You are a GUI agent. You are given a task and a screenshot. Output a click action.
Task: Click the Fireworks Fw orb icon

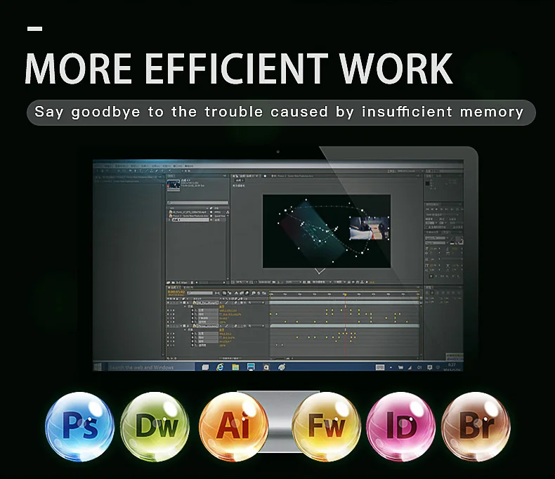tap(327, 426)
